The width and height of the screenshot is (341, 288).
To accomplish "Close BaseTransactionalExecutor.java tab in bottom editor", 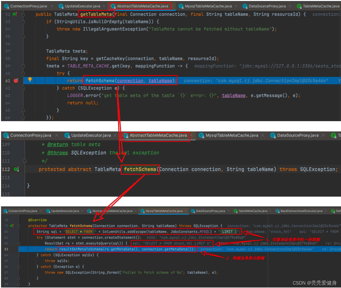I will [326, 211].
